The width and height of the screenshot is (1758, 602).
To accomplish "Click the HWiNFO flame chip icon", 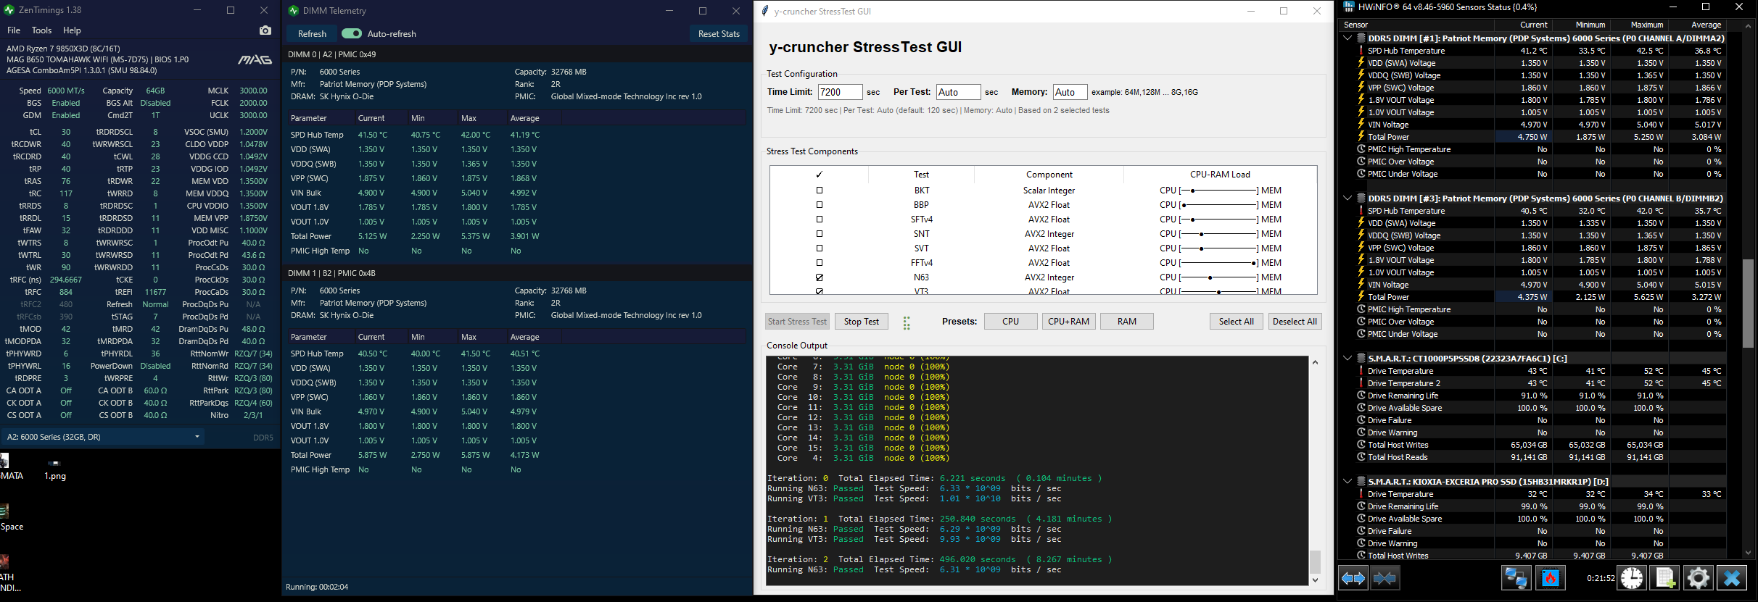I will [1550, 578].
